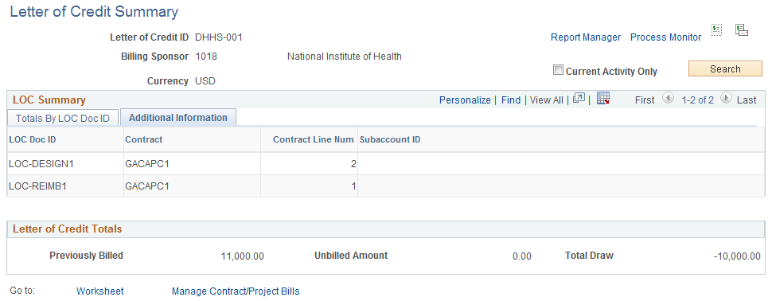Click the LOC Summary section heading
The width and height of the screenshot is (772, 301).
pos(49,100)
